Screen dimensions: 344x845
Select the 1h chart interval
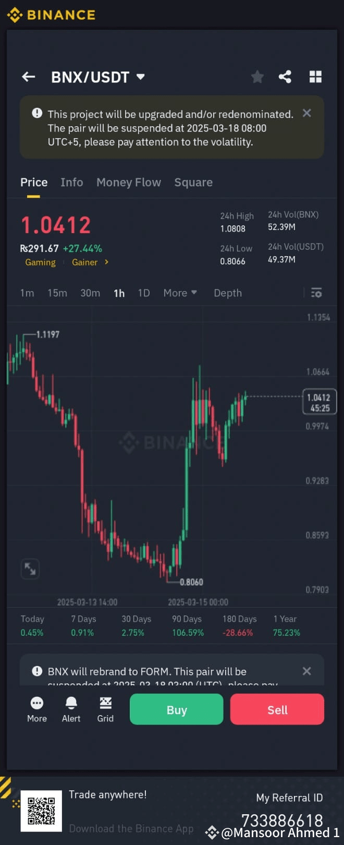click(x=119, y=293)
